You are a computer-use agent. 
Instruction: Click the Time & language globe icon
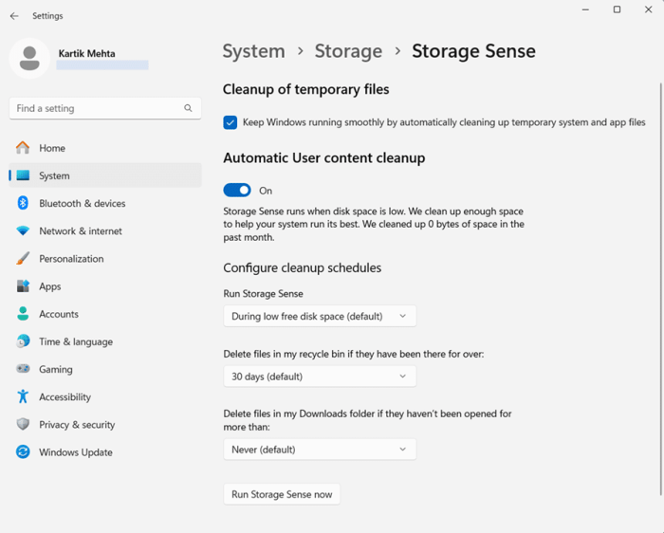coord(23,341)
